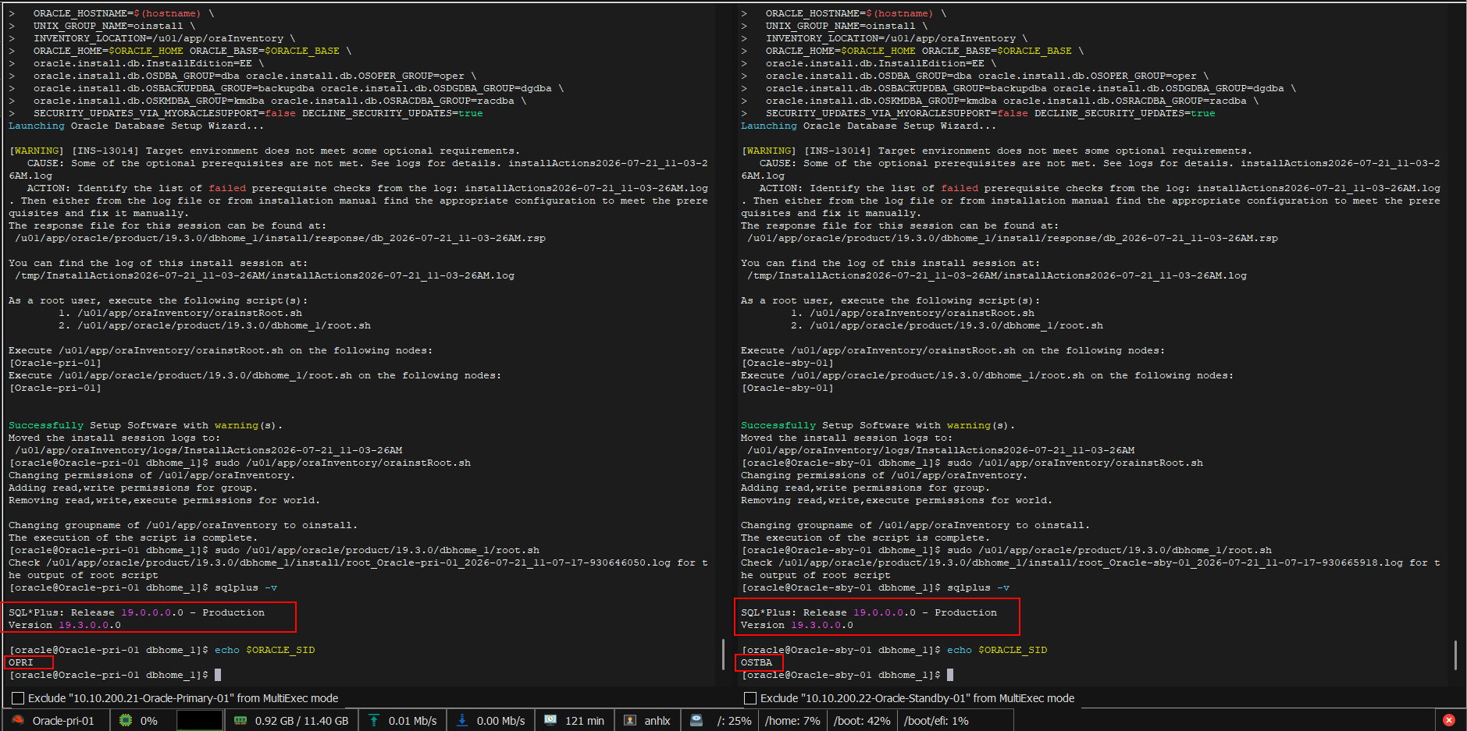
Task: Click the Oracle-pri-01 red hat host icon
Action: click(x=18, y=720)
